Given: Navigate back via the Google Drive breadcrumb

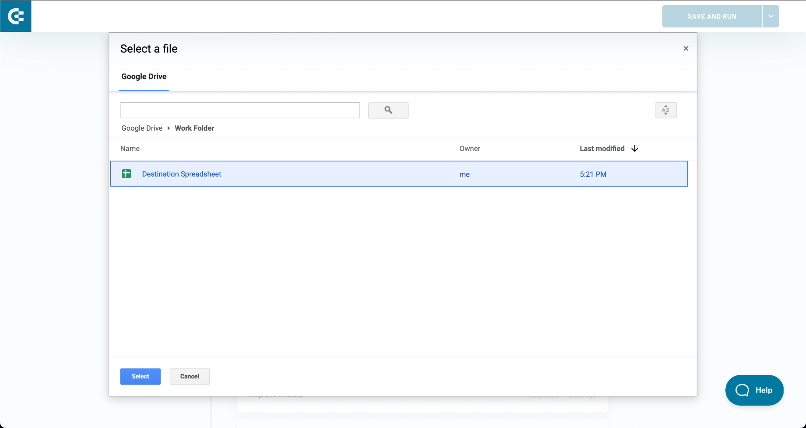Looking at the screenshot, I should 141,128.
